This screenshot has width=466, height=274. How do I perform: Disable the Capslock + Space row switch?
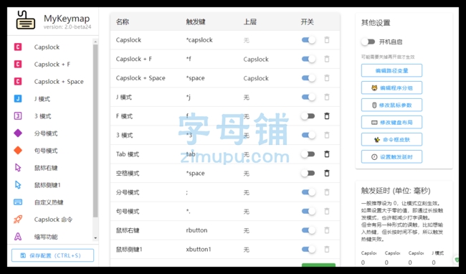pos(308,78)
